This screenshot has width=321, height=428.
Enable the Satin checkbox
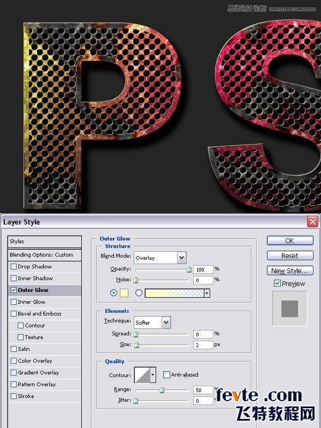(13, 349)
